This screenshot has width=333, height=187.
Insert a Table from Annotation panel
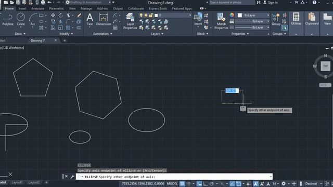coord(115,28)
